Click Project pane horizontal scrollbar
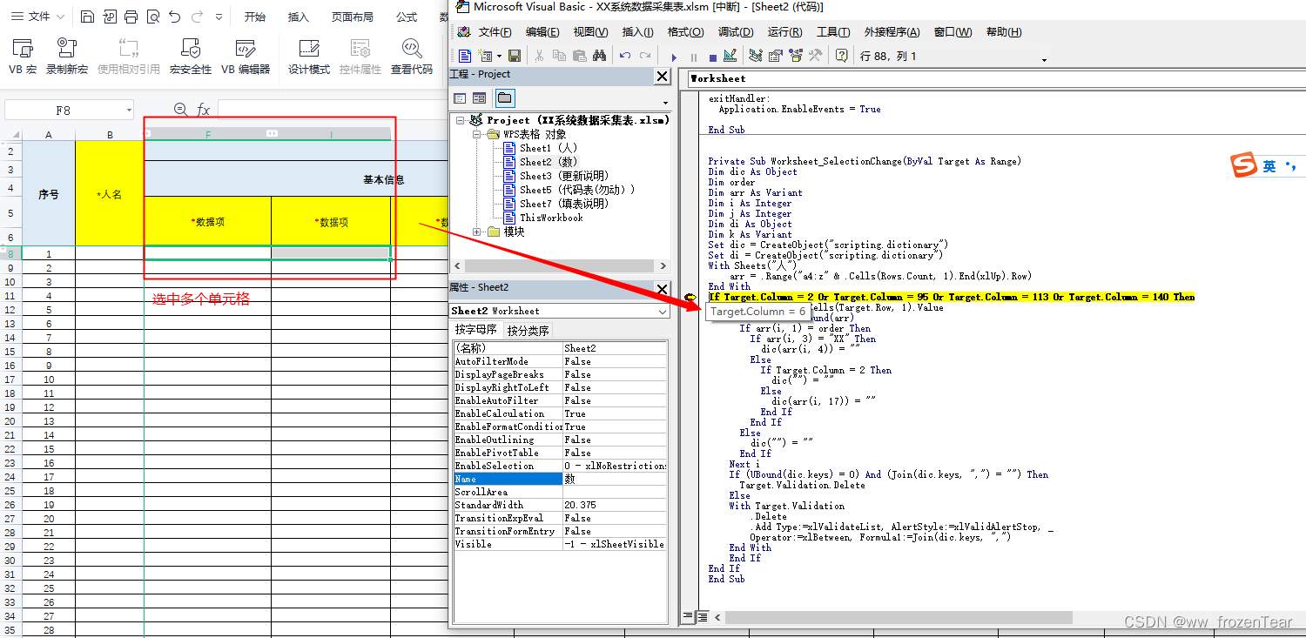 pos(560,266)
